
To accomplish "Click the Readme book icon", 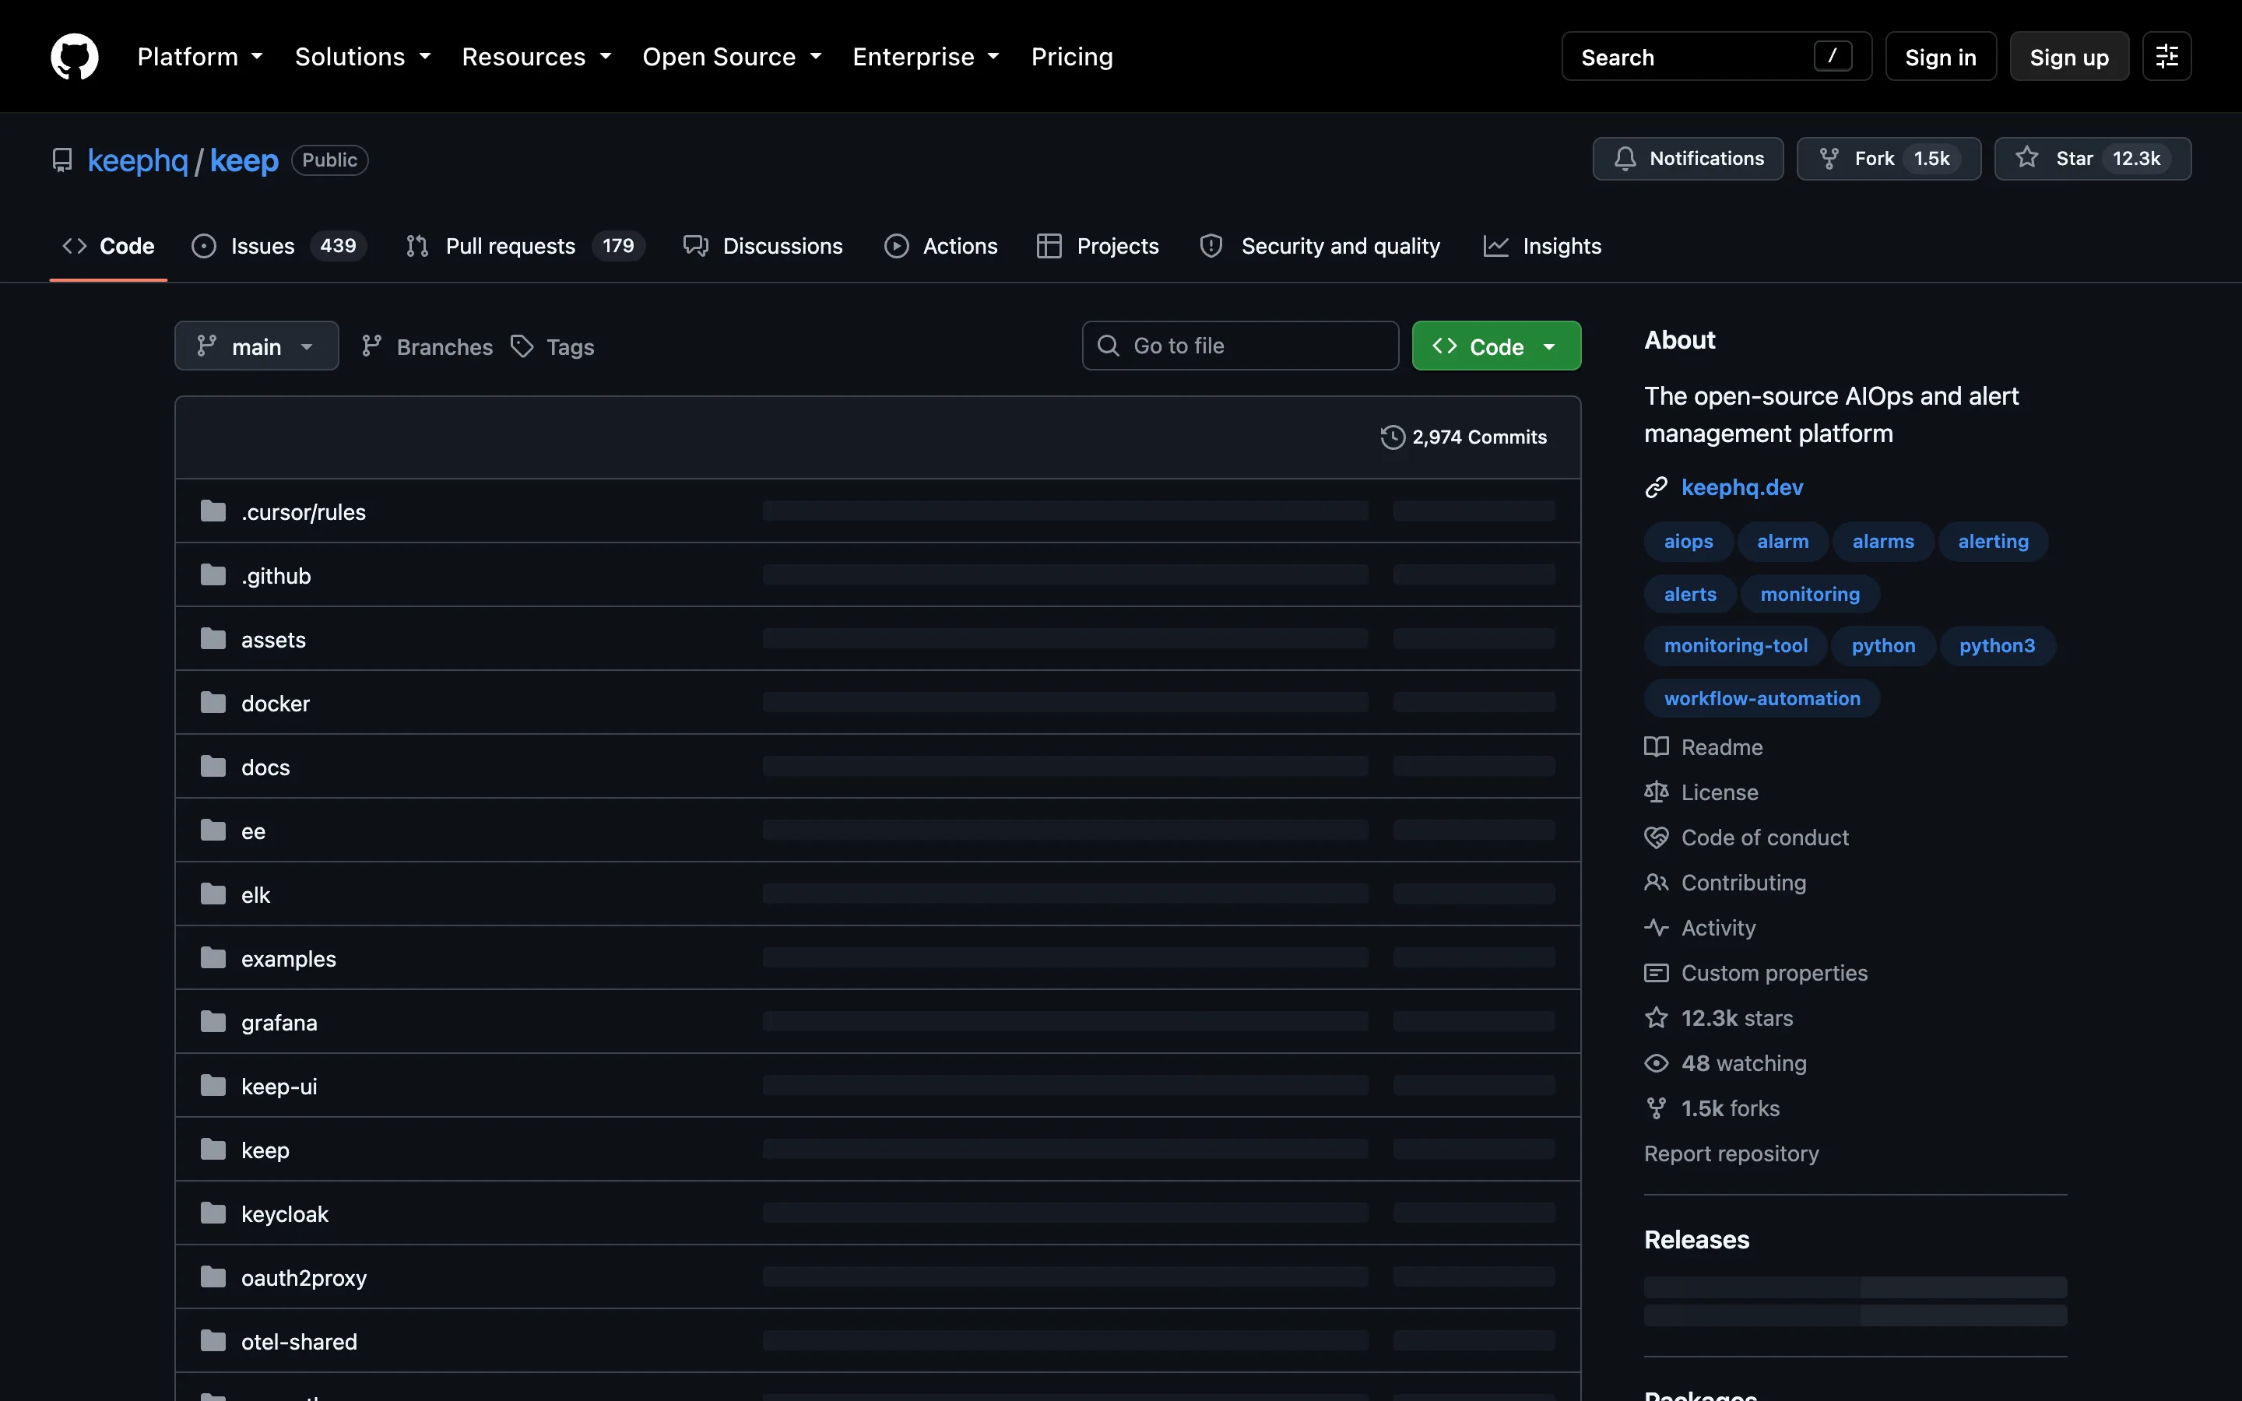I will point(1657,747).
